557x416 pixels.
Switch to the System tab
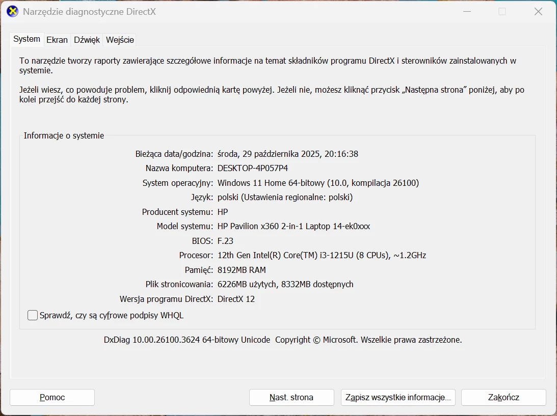26,39
